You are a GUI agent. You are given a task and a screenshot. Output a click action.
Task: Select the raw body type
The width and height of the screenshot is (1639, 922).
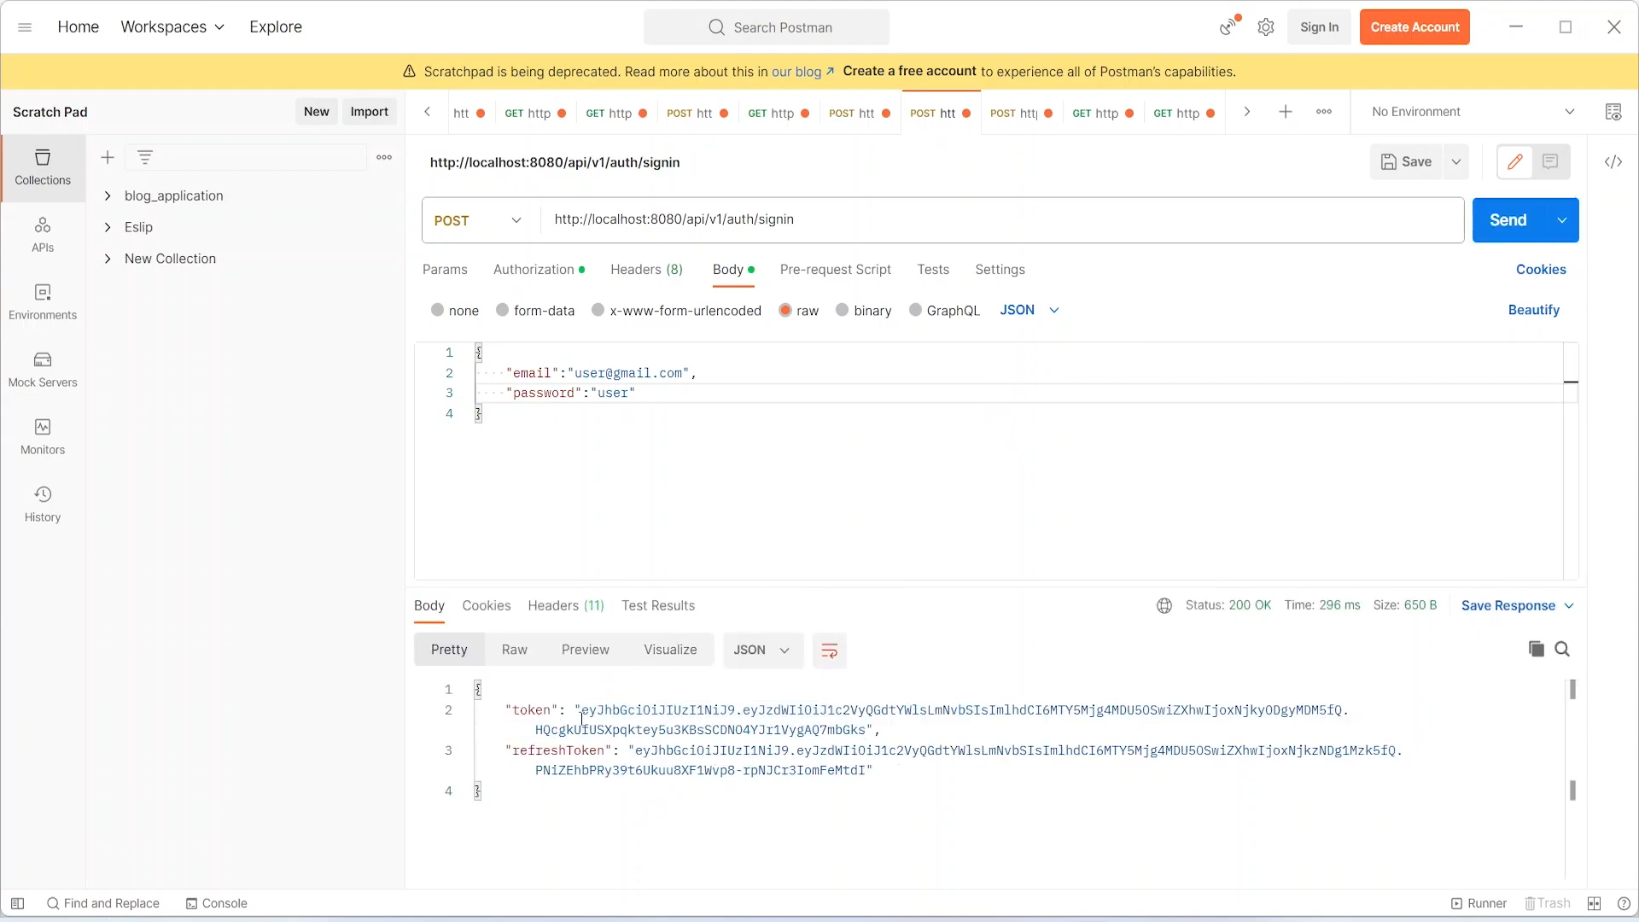[785, 310]
